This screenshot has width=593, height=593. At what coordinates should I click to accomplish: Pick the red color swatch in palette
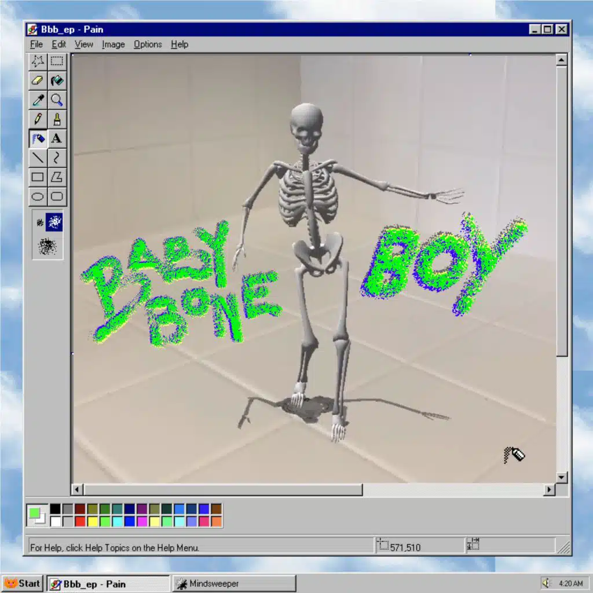[80, 521]
